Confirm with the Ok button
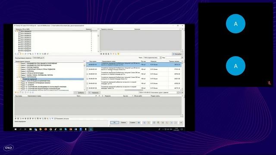This screenshot has width=276, height=155. tap(114, 122)
